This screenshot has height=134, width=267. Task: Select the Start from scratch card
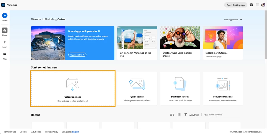click(180, 89)
